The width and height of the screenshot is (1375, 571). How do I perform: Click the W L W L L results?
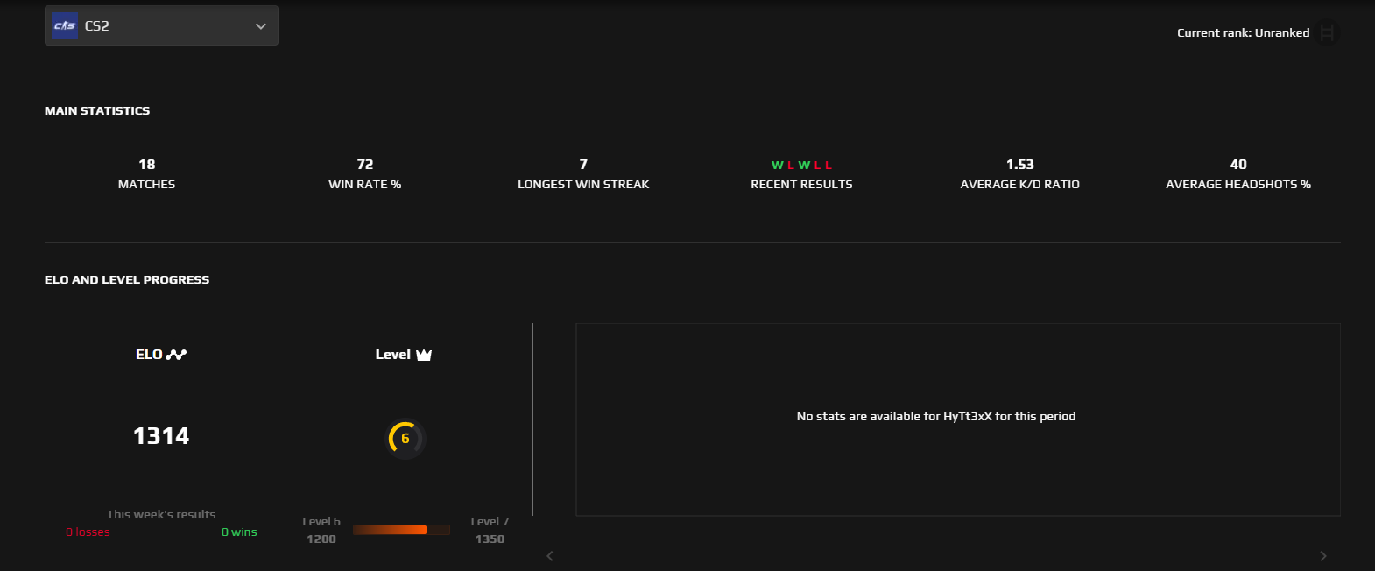click(x=801, y=165)
